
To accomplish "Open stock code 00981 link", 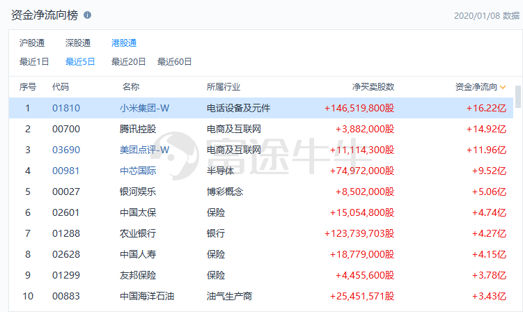I will [65, 171].
